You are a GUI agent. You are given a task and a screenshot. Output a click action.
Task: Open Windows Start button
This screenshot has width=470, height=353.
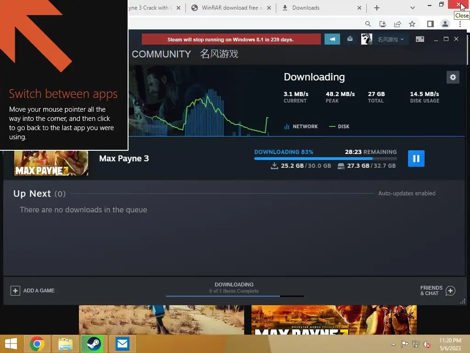pyautogui.click(x=11, y=344)
